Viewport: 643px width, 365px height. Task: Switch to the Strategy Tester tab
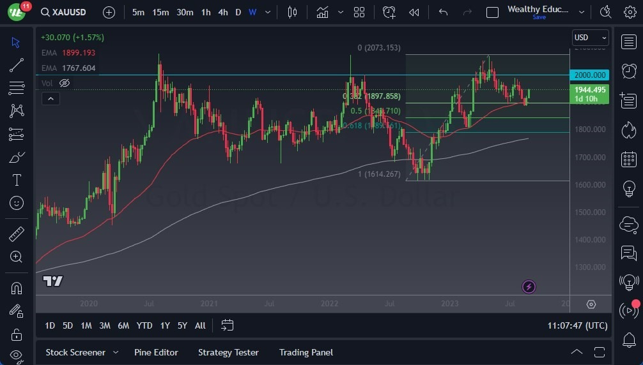pos(228,352)
